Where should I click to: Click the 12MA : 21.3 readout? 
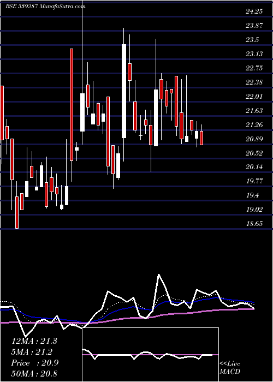tap(34, 341)
